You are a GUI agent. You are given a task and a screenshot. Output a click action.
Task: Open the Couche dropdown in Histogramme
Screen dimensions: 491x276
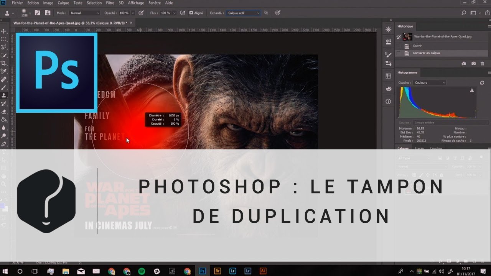[429, 82]
